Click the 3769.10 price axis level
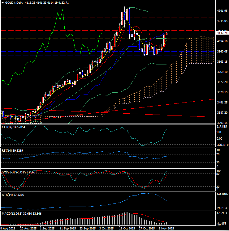The height and width of the screenshot is (231, 229). [222, 72]
